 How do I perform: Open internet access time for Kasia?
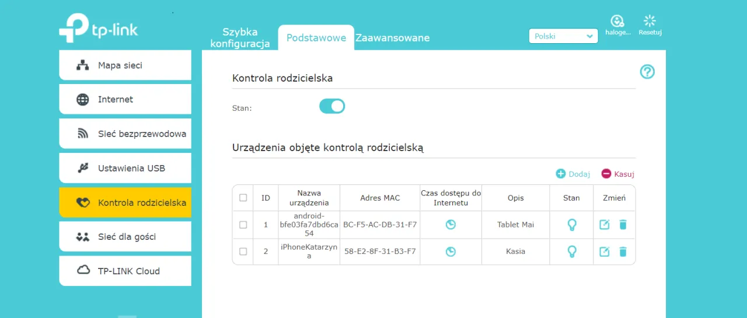(451, 251)
